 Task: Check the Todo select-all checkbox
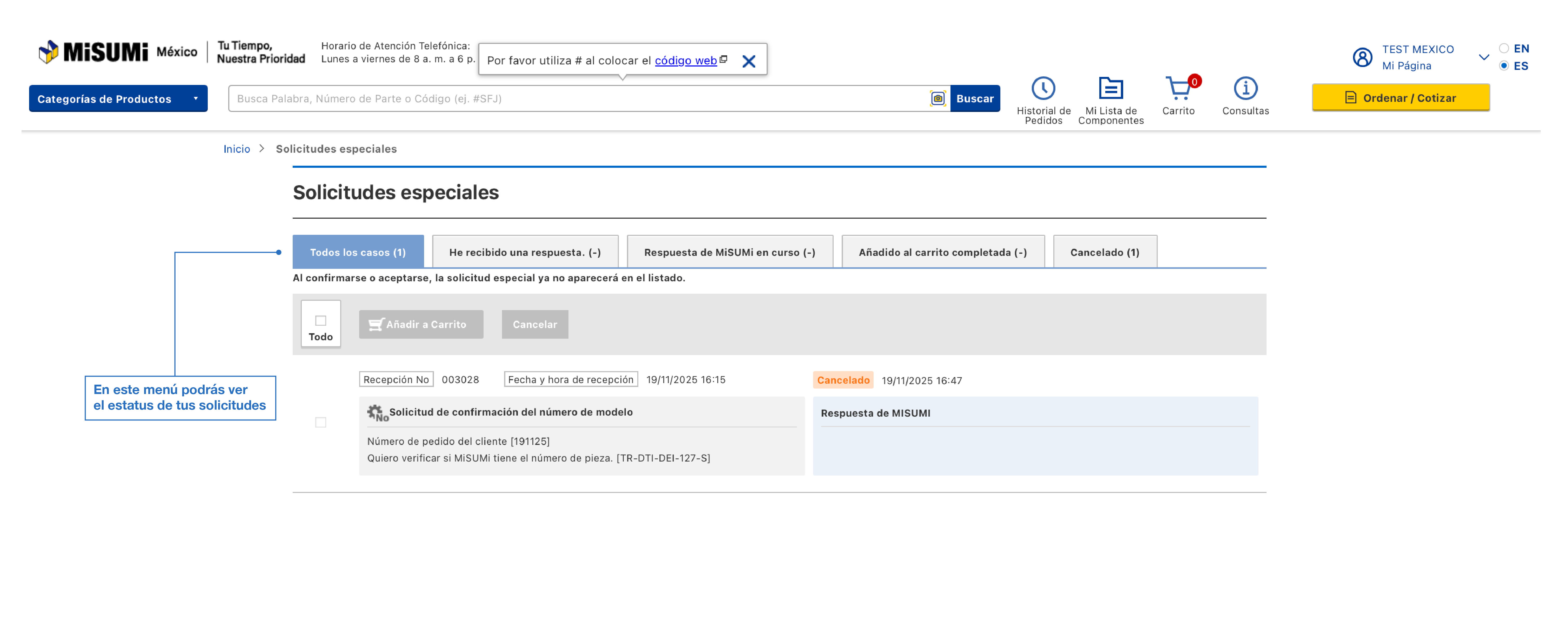coord(320,320)
